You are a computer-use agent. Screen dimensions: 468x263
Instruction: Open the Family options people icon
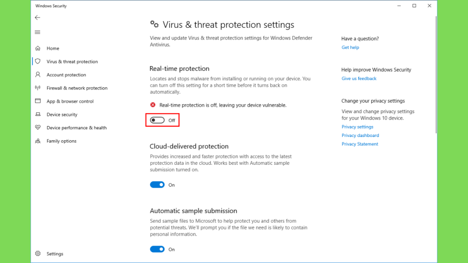(x=37, y=141)
